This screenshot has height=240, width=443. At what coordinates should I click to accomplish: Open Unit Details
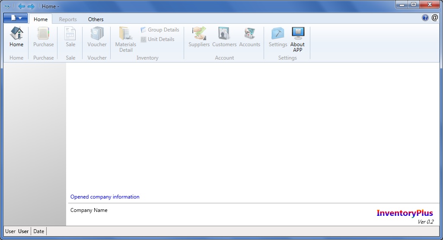tap(157, 39)
